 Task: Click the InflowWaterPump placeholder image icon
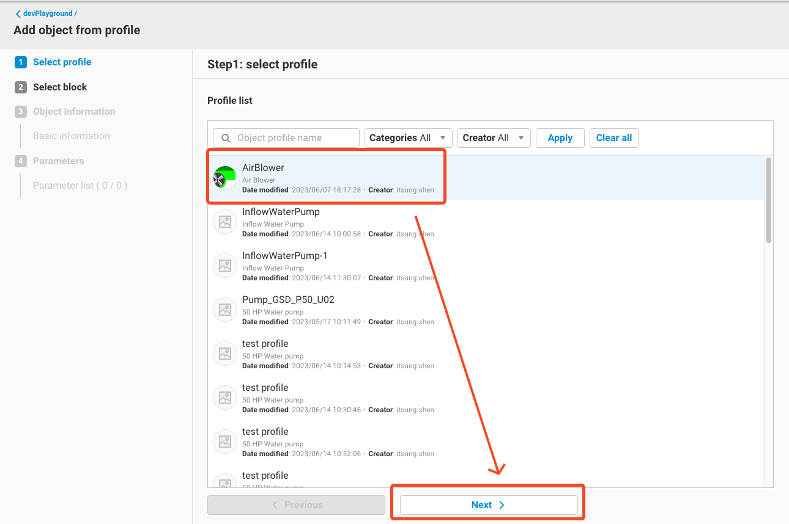(x=224, y=222)
